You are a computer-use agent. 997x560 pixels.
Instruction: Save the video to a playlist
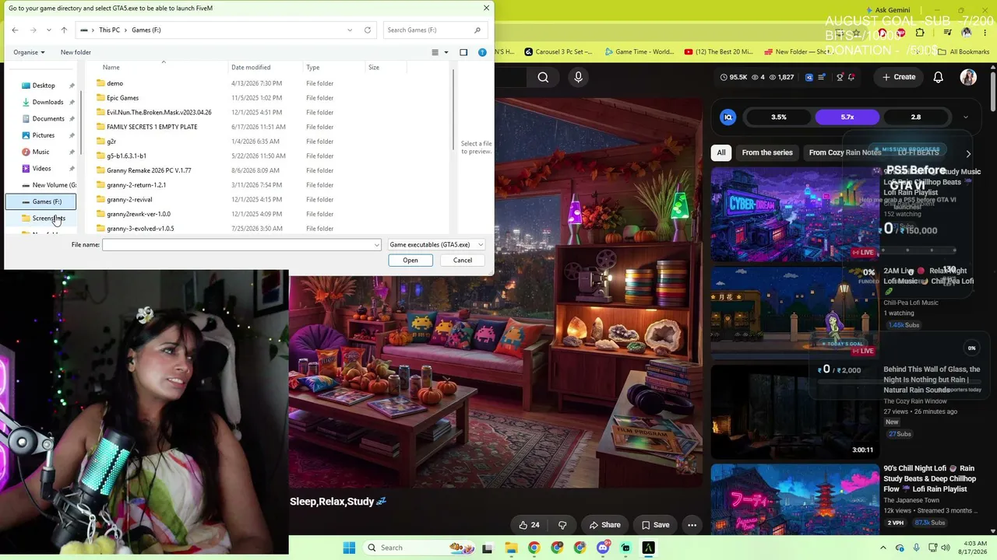coord(654,525)
